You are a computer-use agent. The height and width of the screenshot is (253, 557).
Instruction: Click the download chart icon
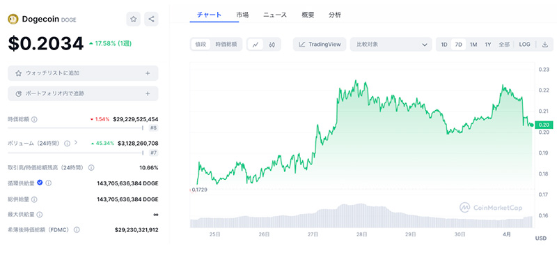point(545,45)
